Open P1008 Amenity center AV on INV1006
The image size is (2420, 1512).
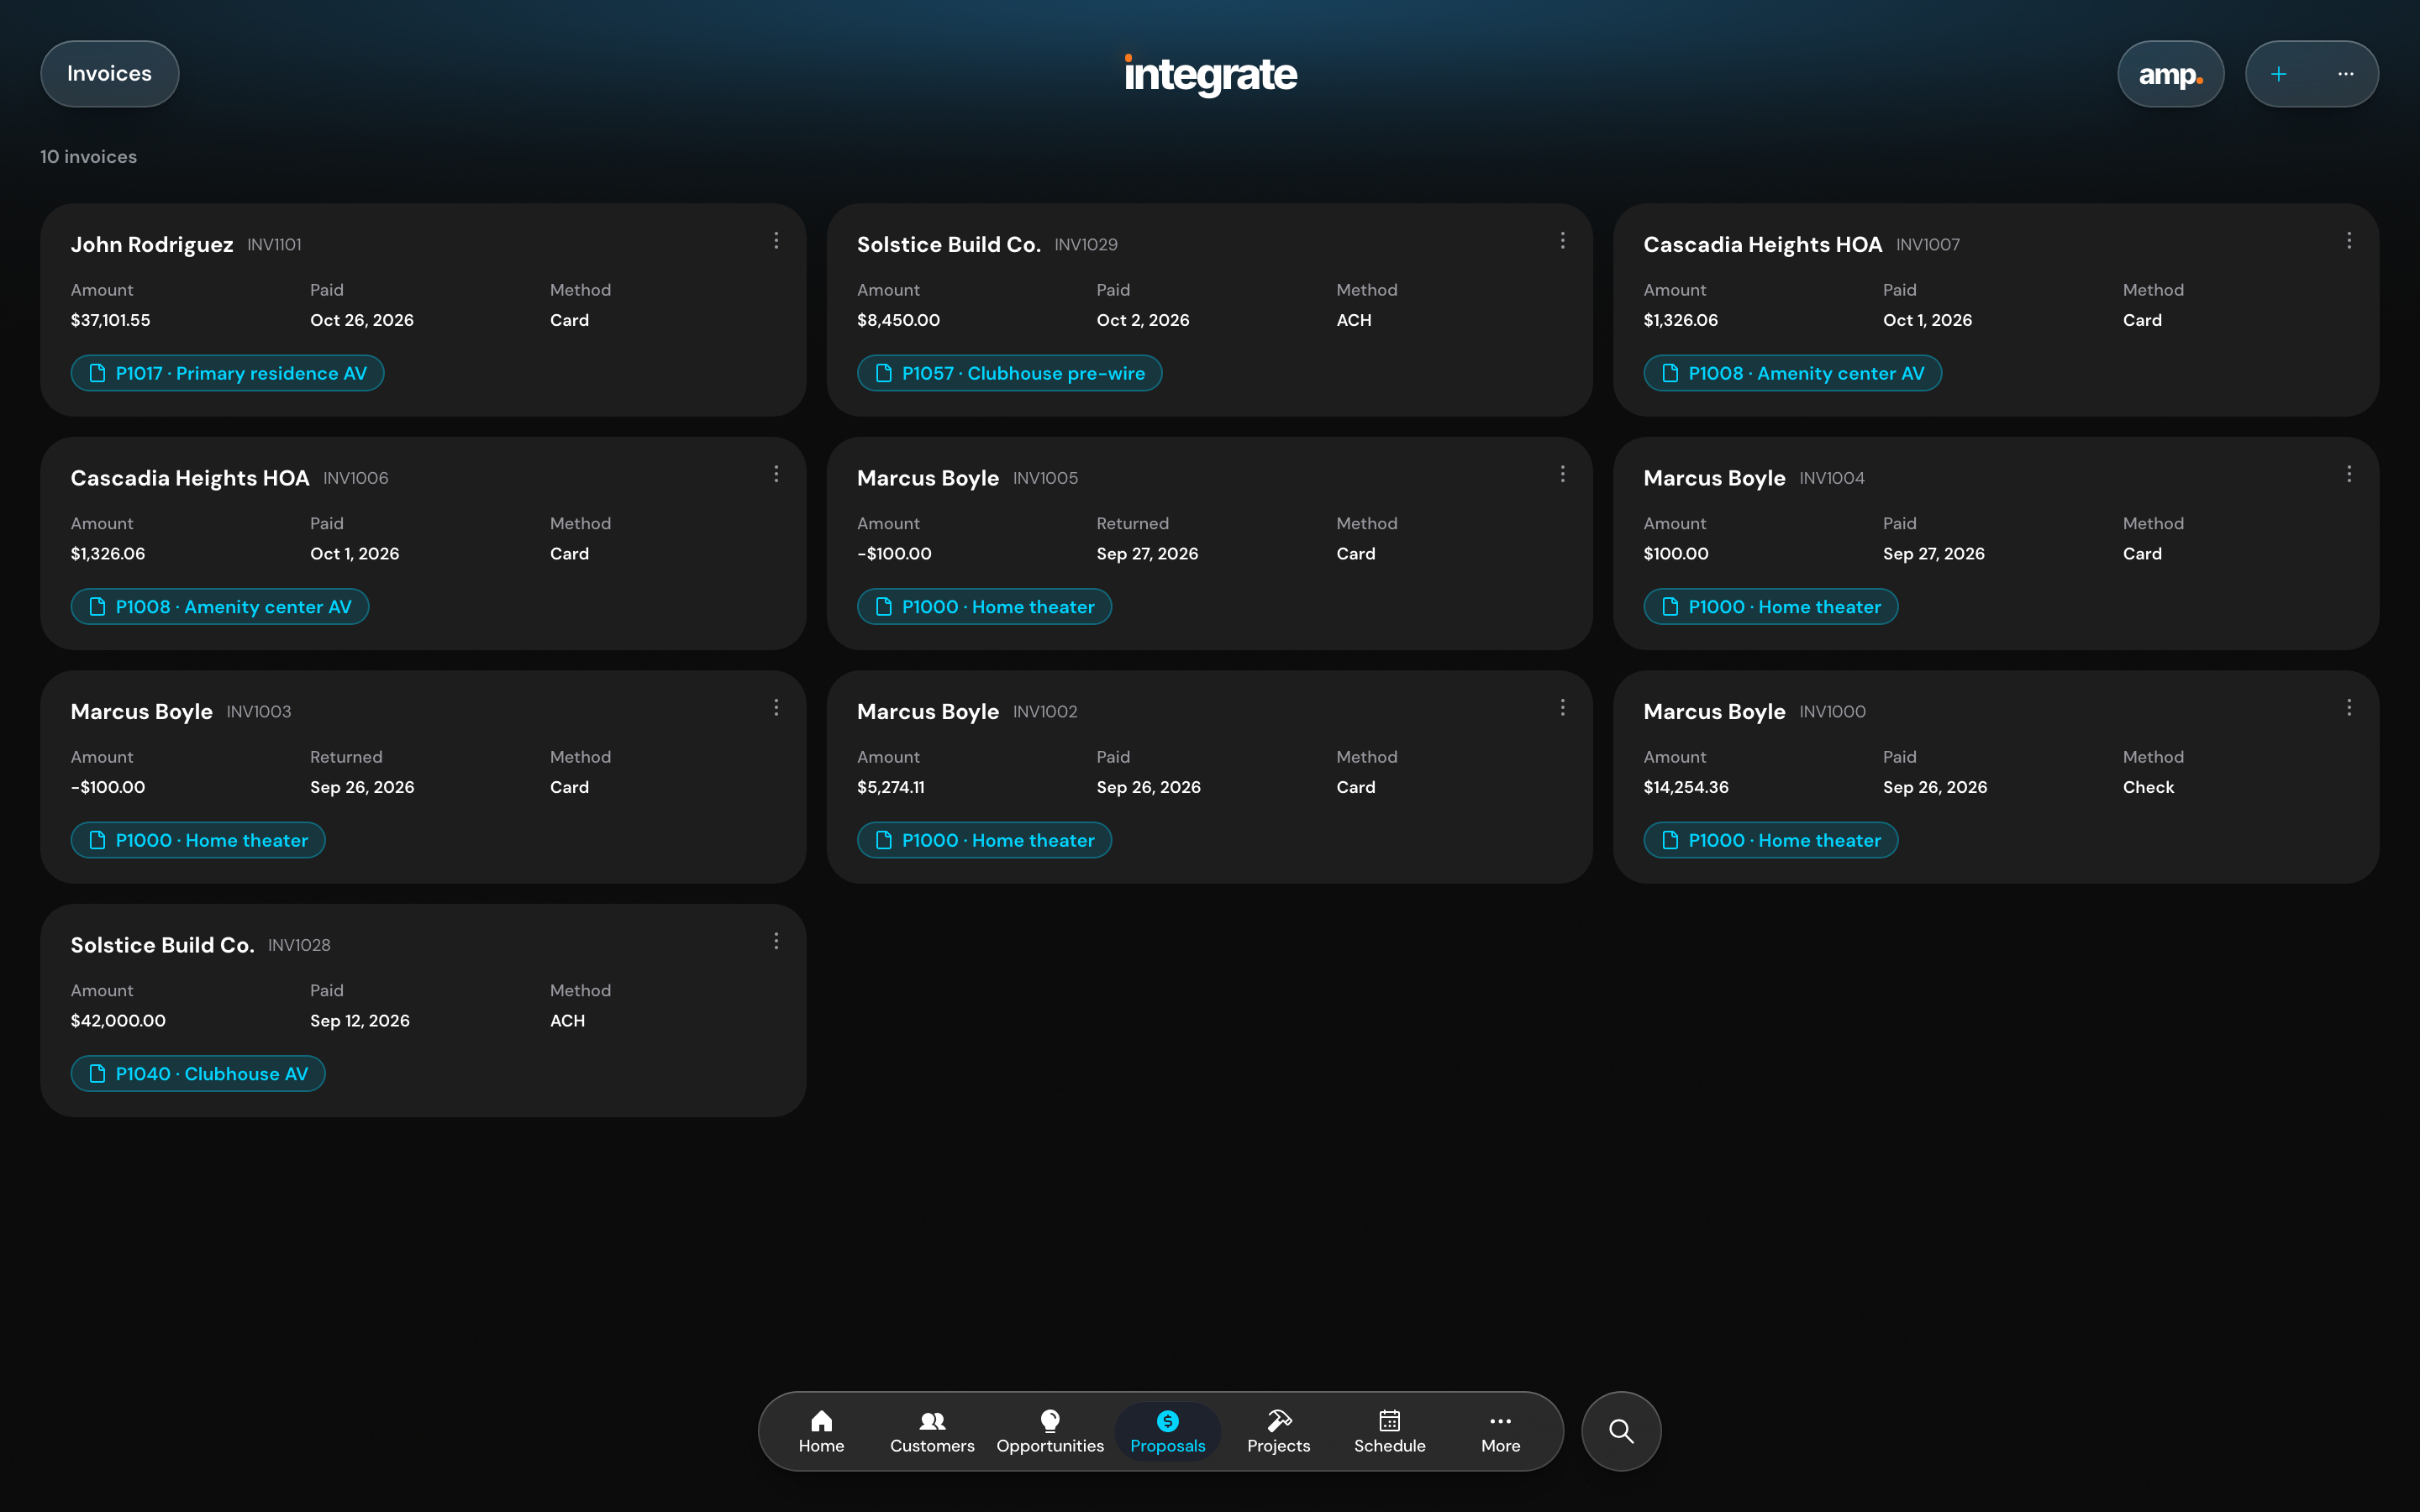[220, 607]
